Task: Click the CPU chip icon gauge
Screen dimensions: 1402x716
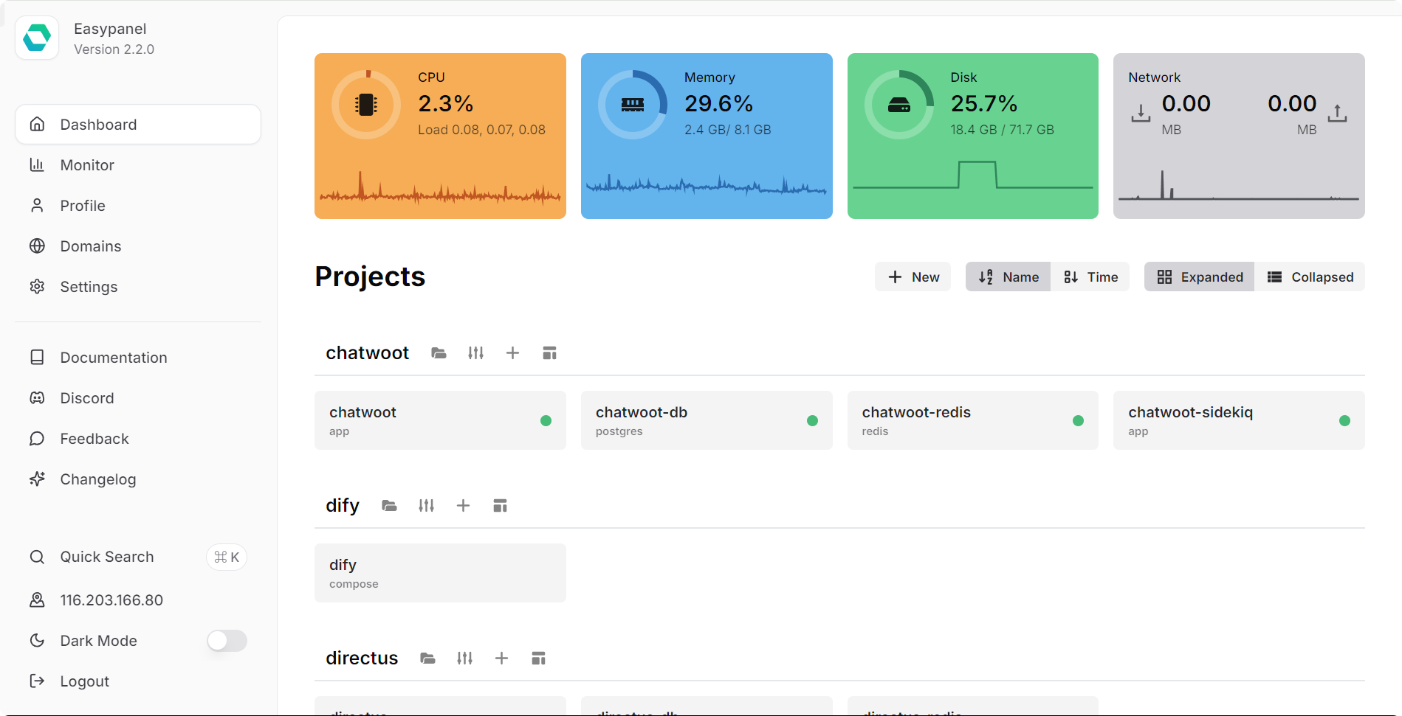Action: [366, 105]
